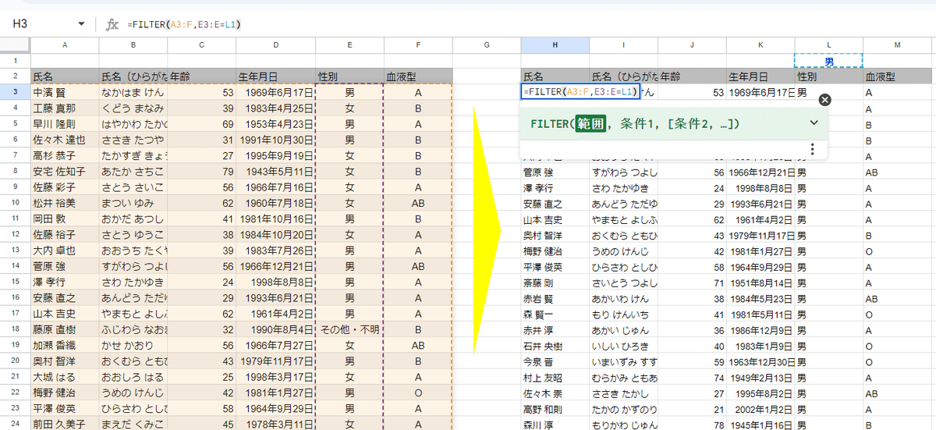This screenshot has width=936, height=430.
Task: Select column E header
Action: [x=349, y=45]
